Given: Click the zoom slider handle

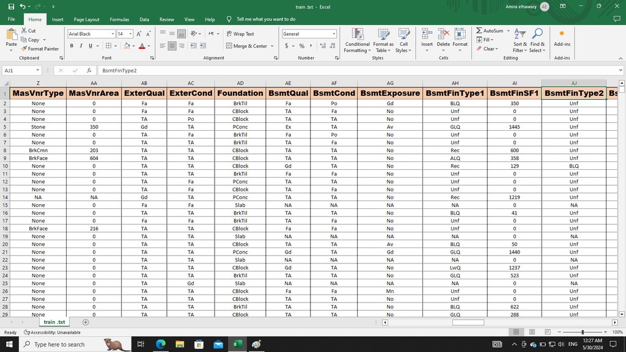Looking at the screenshot, I should click(x=583, y=332).
